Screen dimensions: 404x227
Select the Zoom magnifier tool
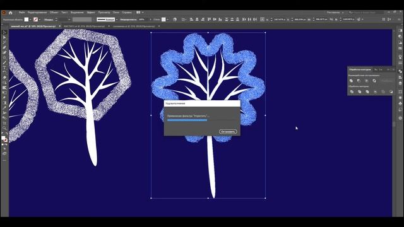(4, 128)
